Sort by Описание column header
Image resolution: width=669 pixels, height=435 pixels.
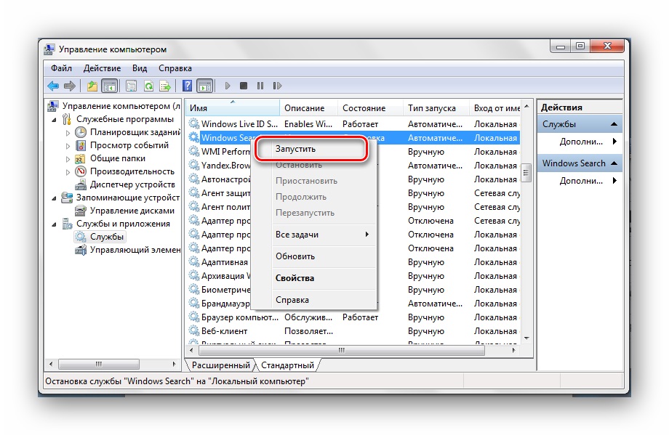308,108
